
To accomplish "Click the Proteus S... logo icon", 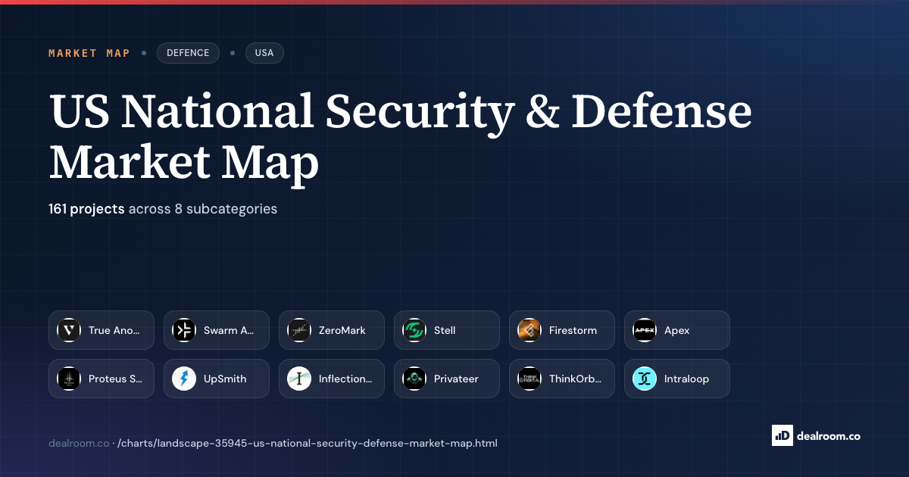I will click(x=69, y=379).
